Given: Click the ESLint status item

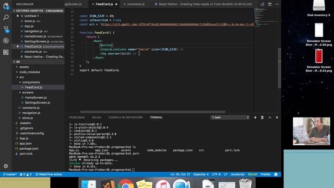Looking at the screenshot, I should coord(253,174).
